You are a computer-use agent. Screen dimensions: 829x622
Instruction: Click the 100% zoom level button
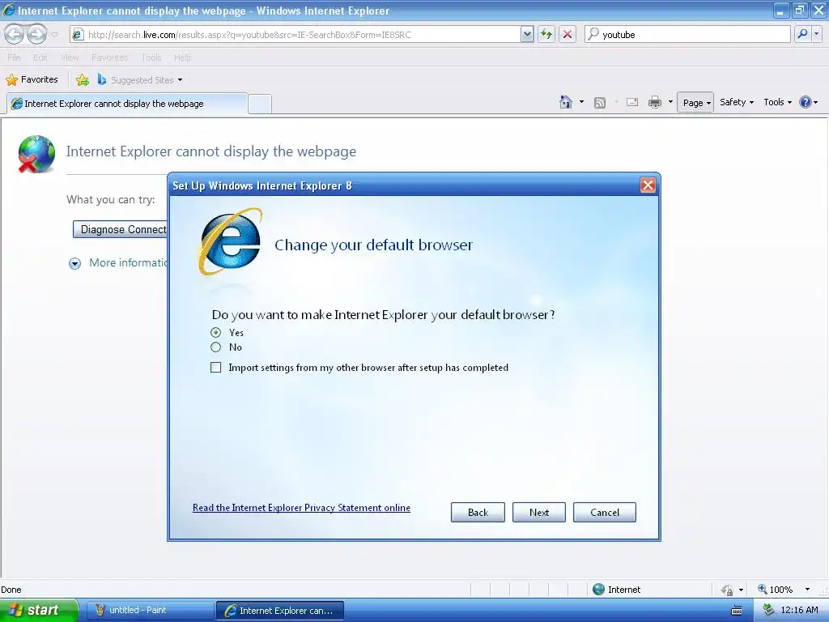coord(775,590)
